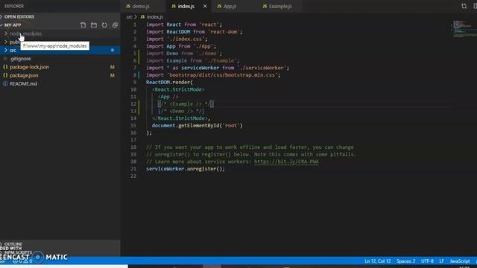The height and width of the screenshot is (268, 477).
Task: Click the braces icon beside package-lock.json
Action: [x=5, y=67]
